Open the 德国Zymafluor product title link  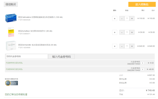pos(35,31)
